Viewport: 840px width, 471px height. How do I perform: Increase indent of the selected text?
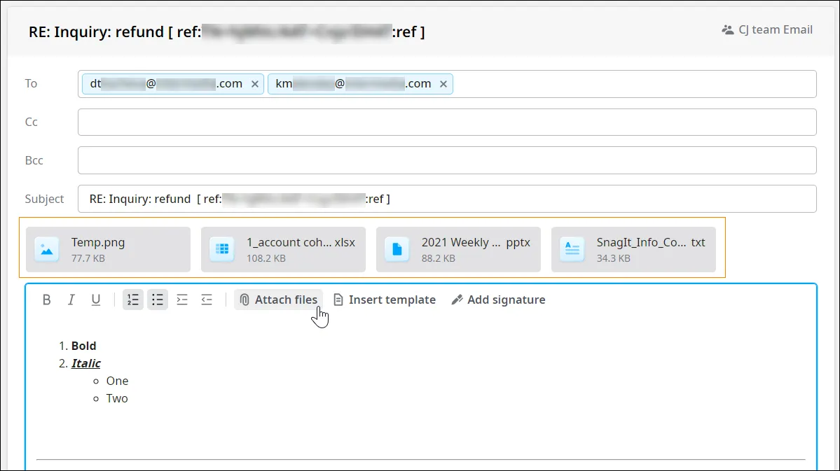(x=182, y=300)
